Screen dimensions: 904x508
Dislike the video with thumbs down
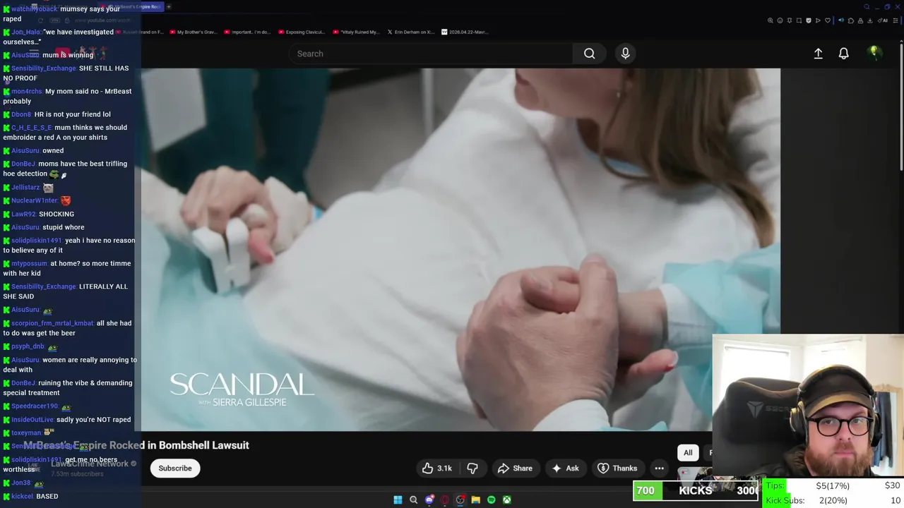(472, 468)
